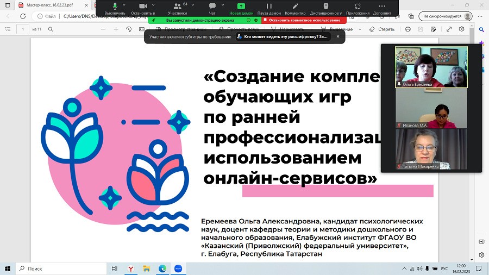Select Ольга Еремеева video thumbnail
The width and height of the screenshot is (489, 275).
[x=431, y=67]
